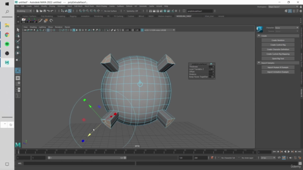Click the HumanIK character icon
This screenshot has height=170, width=303.
pyautogui.click(x=260, y=29)
